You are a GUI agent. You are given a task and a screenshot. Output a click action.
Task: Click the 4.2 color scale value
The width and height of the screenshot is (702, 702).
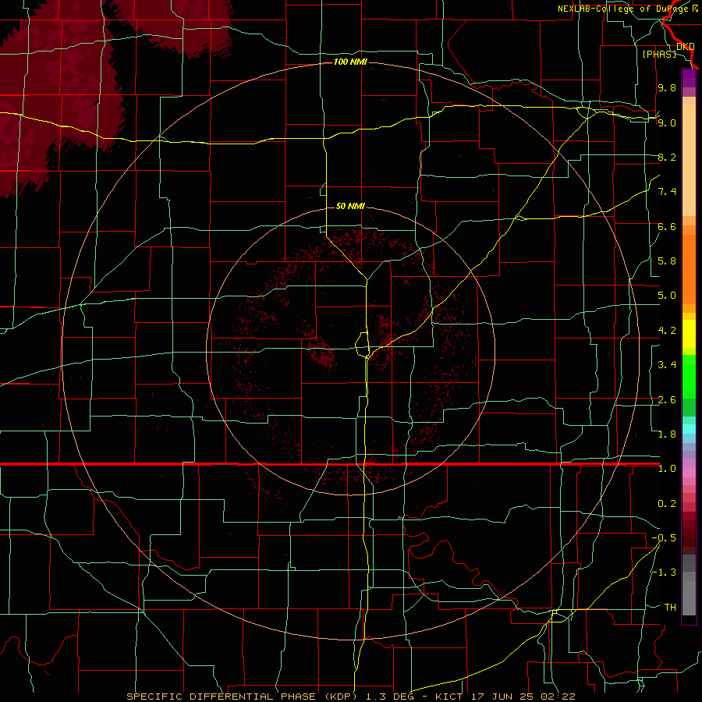point(667,331)
